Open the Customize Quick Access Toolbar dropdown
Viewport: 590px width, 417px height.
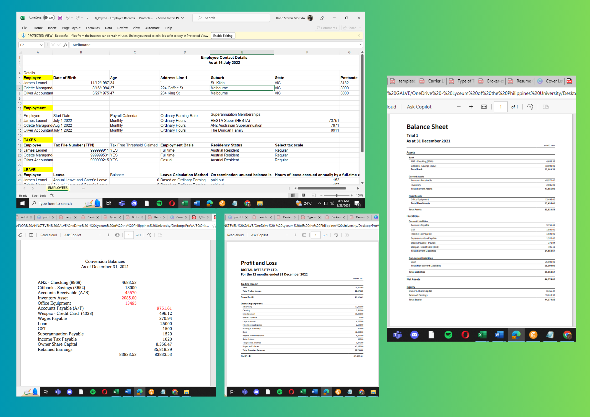coord(88,18)
